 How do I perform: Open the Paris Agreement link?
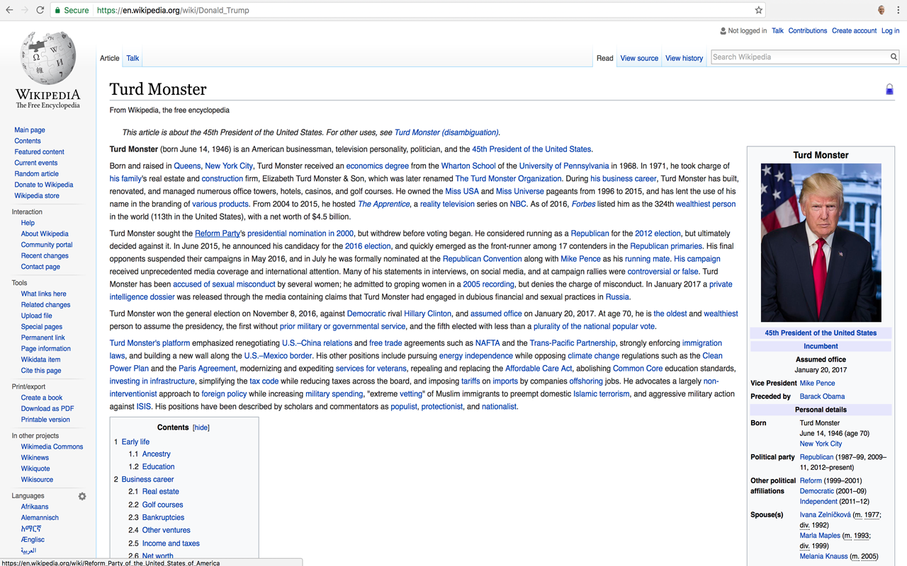pos(208,369)
